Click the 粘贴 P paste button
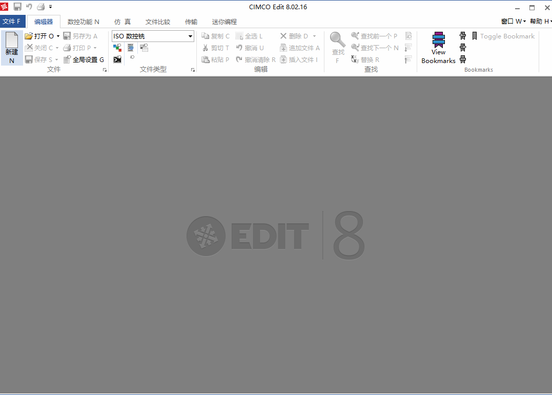 tap(215, 59)
